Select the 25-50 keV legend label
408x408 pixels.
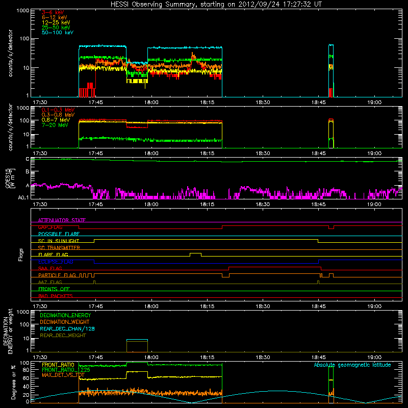(x=56, y=28)
